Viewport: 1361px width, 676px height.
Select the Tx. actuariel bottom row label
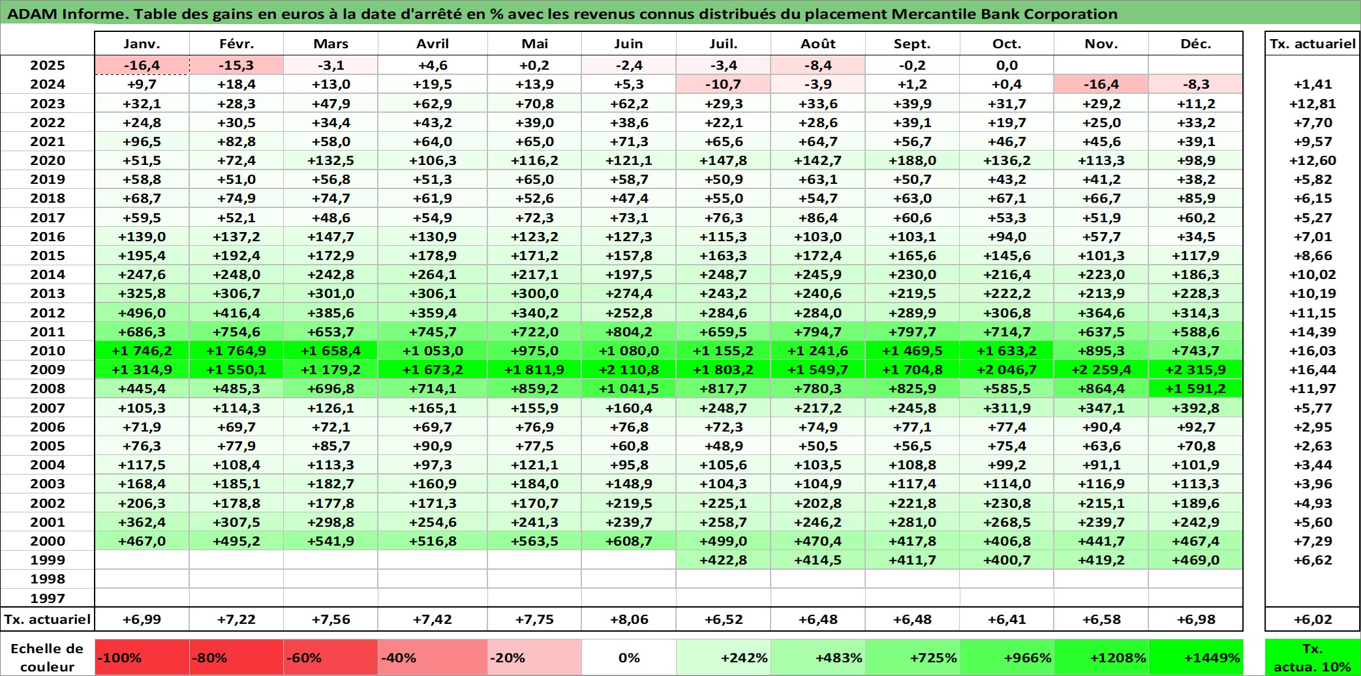pyautogui.click(x=48, y=619)
